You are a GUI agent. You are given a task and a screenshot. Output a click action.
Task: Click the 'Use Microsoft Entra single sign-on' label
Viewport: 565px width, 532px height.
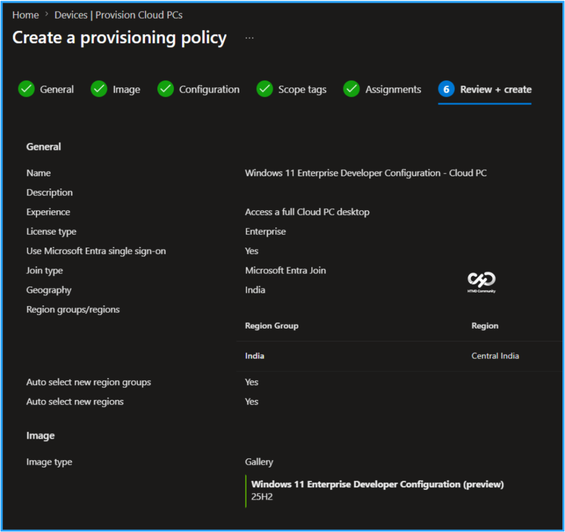pos(96,251)
